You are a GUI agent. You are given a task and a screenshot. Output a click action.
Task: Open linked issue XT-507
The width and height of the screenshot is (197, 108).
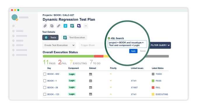tap(134, 88)
